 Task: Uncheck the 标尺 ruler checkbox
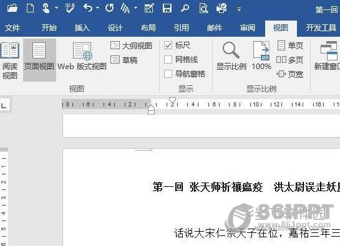point(168,45)
